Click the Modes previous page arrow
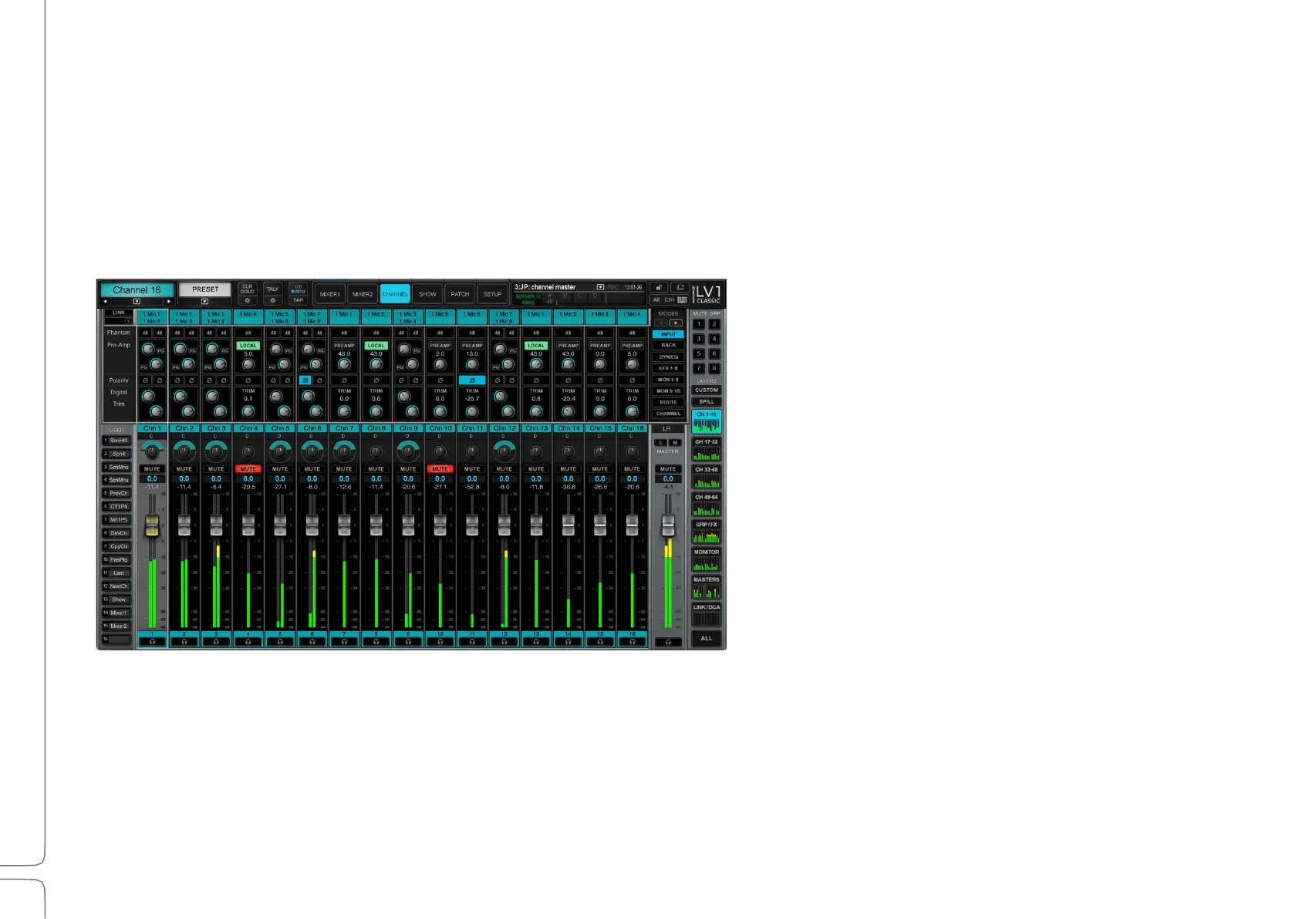Viewport: 1299px width, 919px height. point(660,323)
